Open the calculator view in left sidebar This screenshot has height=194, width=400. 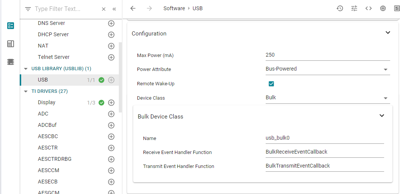[x=11, y=44]
